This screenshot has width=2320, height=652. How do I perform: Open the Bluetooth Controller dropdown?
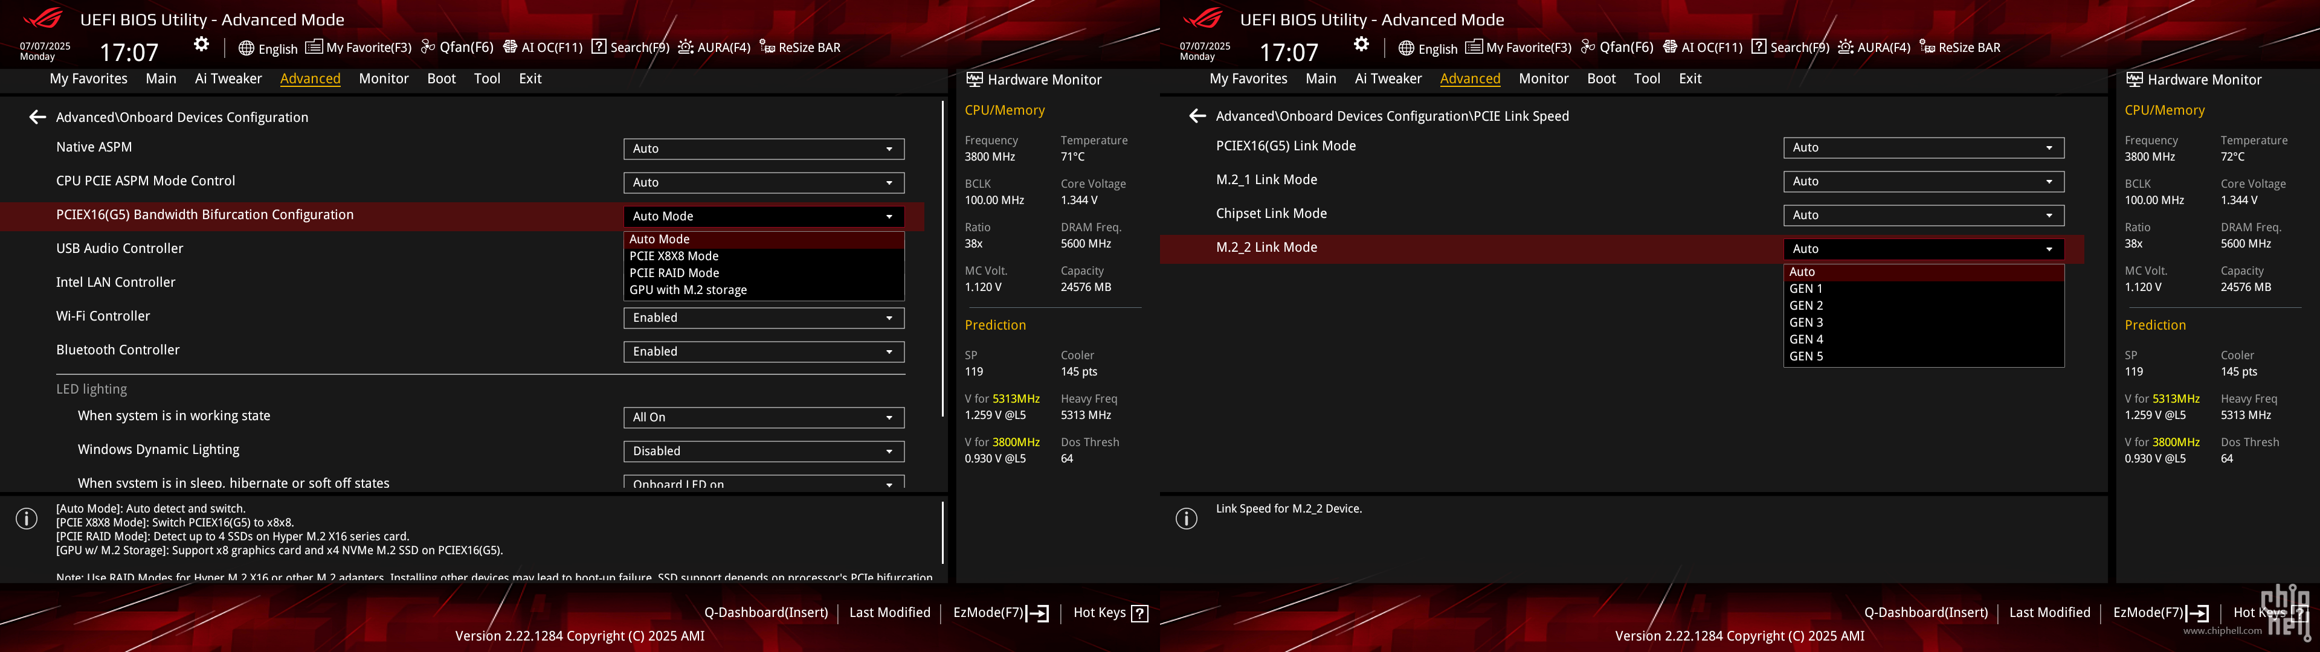click(764, 351)
